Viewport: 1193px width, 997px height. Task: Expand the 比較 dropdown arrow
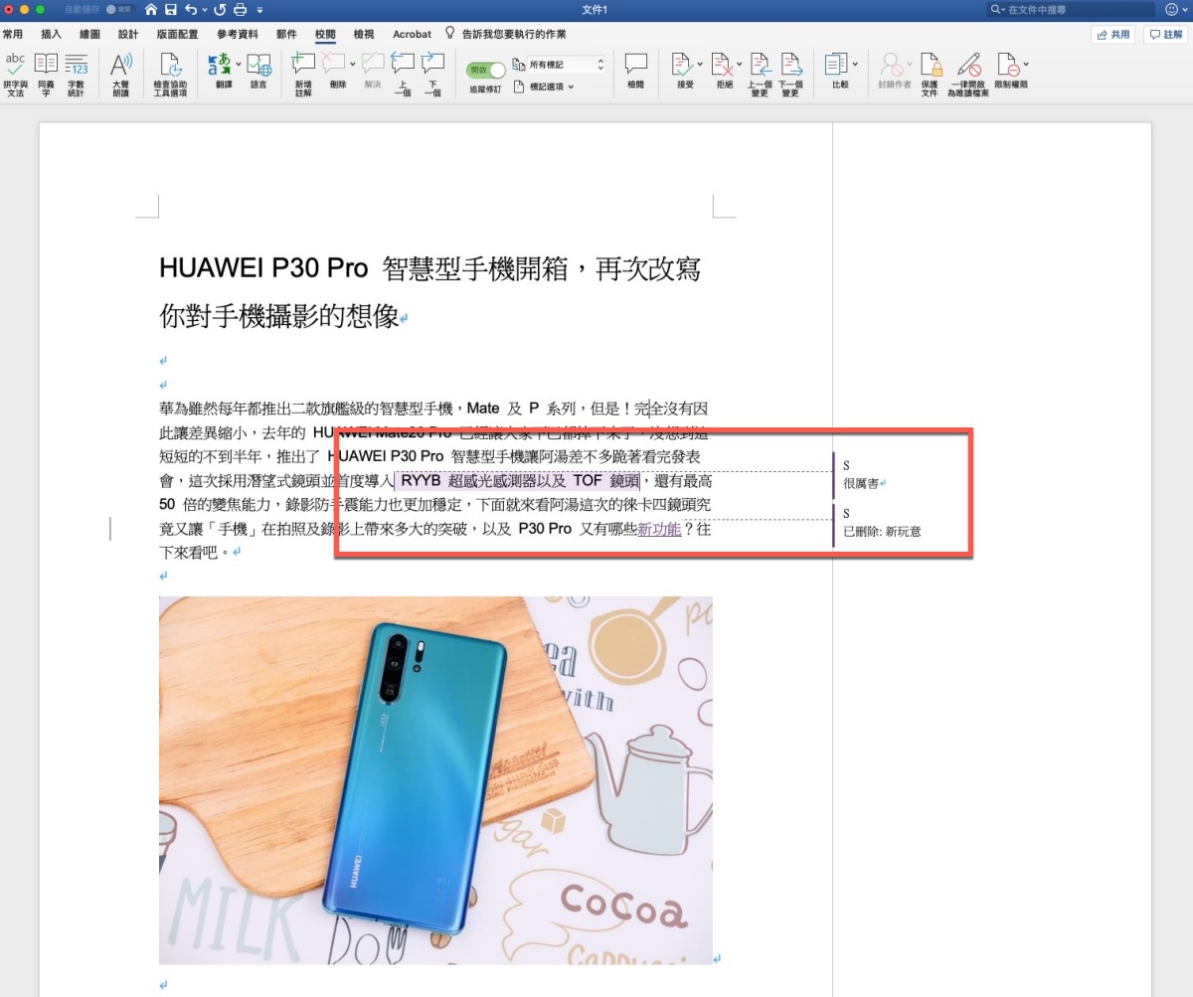click(855, 66)
